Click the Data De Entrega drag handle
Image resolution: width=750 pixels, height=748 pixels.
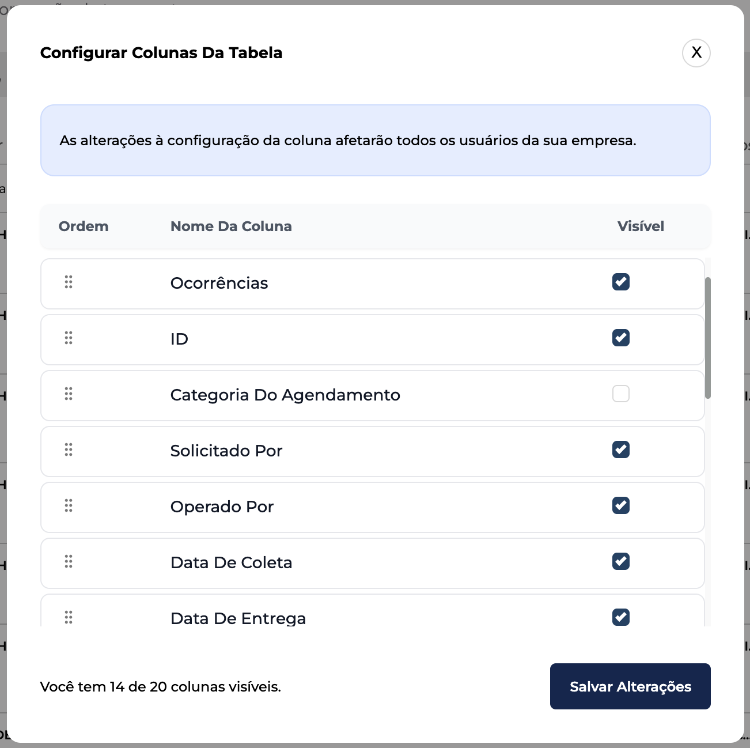69,617
